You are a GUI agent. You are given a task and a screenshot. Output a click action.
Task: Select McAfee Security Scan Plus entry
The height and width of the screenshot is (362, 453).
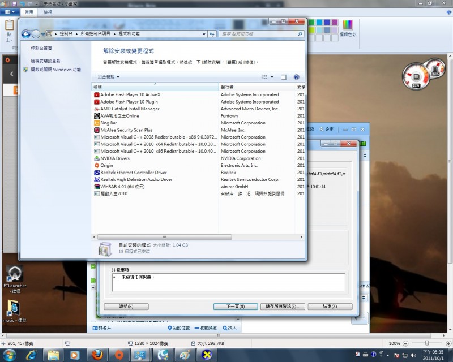pos(126,130)
